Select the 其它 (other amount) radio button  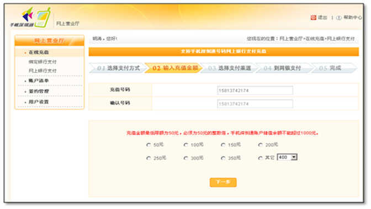tap(261, 158)
